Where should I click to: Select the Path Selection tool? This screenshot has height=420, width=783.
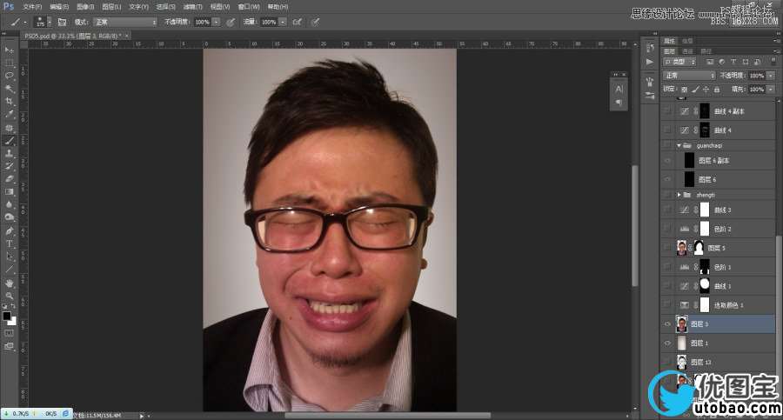click(9, 257)
